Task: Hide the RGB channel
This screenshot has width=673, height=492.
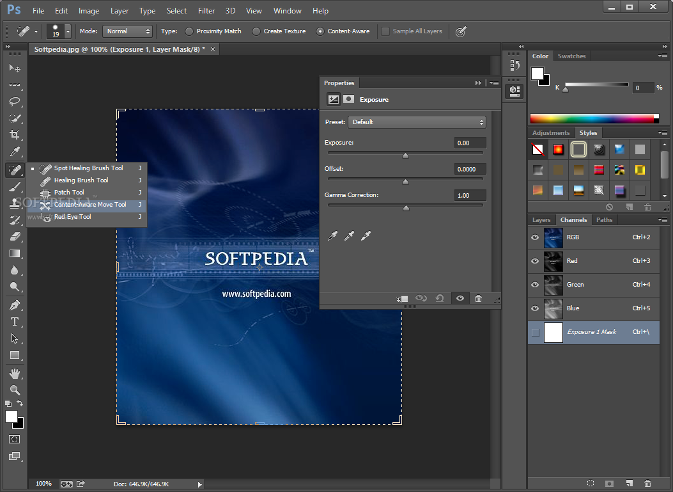Action: (x=535, y=237)
